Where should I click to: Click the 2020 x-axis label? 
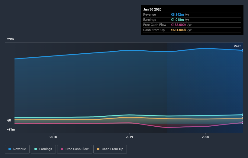(x=205, y=137)
